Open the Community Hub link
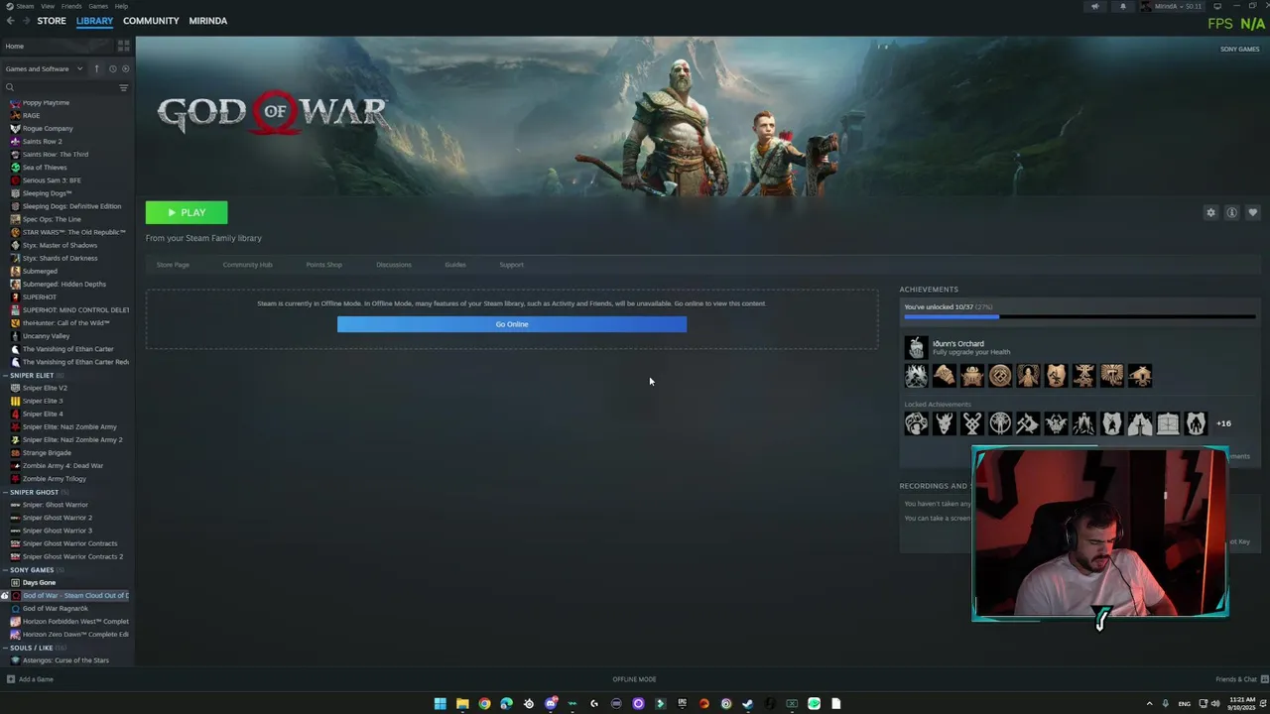The height and width of the screenshot is (714, 1270). [247, 265]
